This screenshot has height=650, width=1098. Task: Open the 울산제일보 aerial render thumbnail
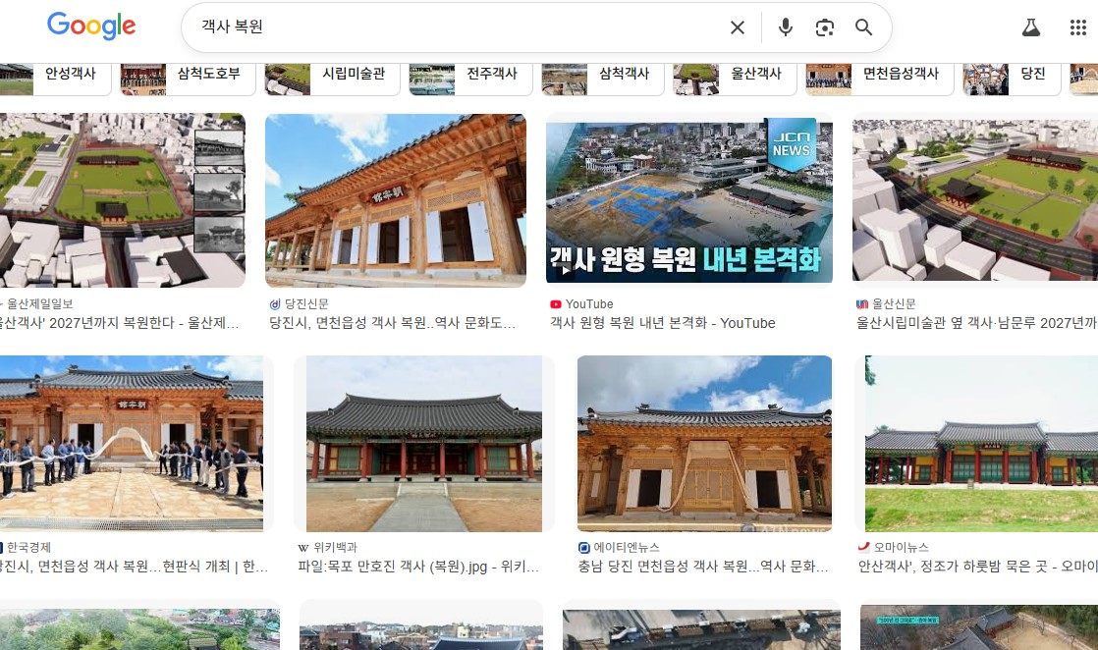point(123,200)
